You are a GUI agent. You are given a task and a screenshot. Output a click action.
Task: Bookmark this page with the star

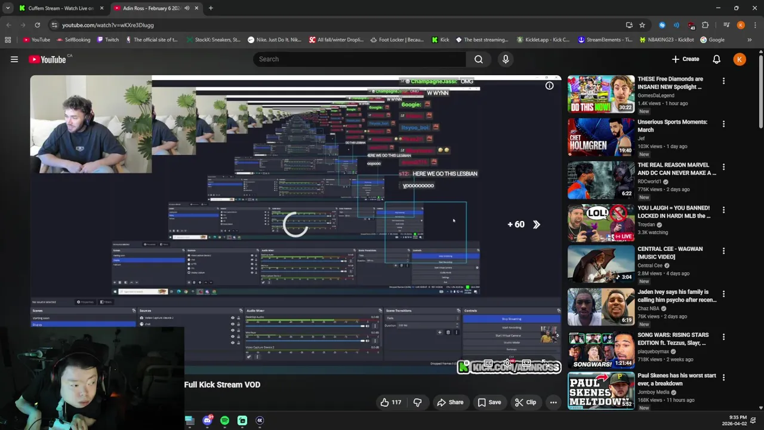coord(642,25)
